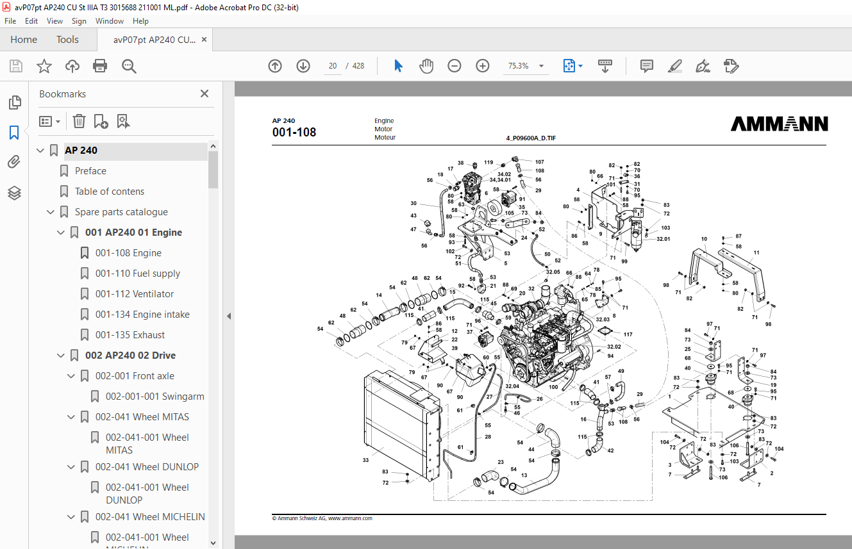Open the Layers side panel
This screenshot has height=549, width=852.
14,193
